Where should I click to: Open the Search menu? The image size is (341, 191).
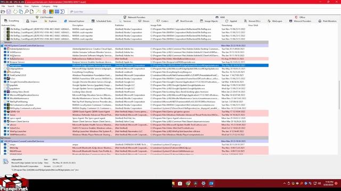[11, 6]
